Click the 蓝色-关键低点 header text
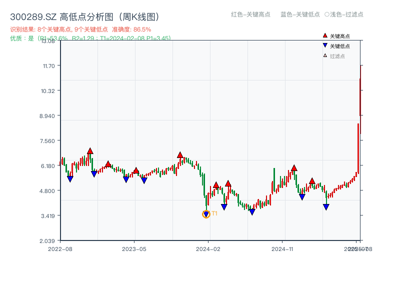This screenshot has height=300, width=400. click(300, 14)
